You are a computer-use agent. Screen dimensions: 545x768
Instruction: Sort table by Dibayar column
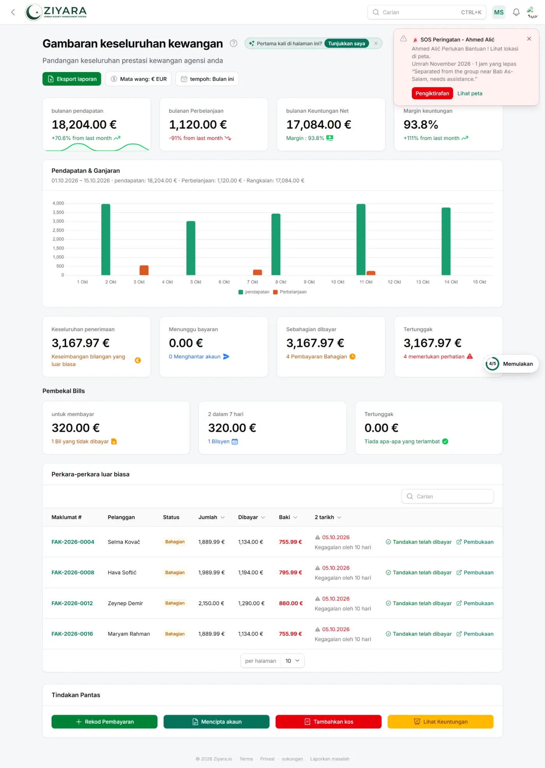(x=252, y=517)
